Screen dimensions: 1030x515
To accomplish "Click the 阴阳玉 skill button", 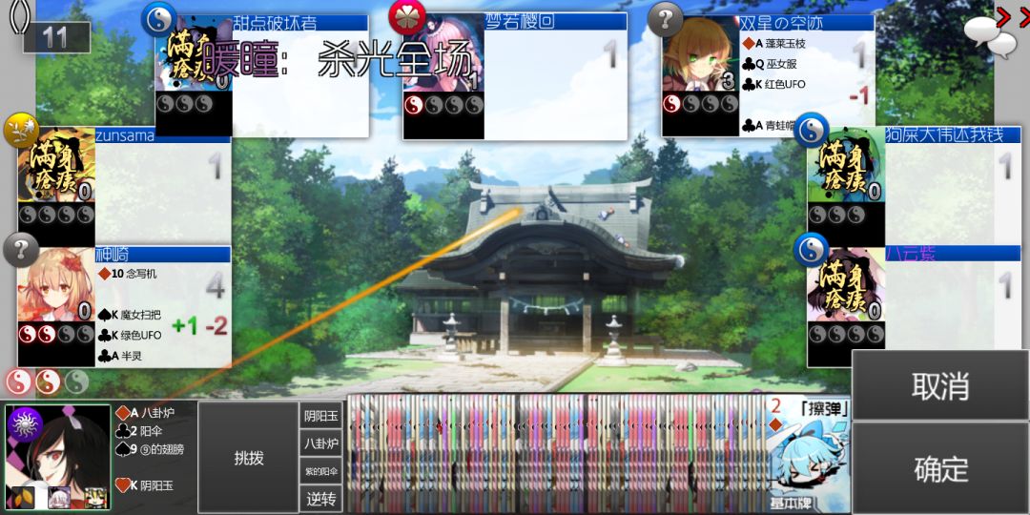I will pyautogui.click(x=322, y=416).
